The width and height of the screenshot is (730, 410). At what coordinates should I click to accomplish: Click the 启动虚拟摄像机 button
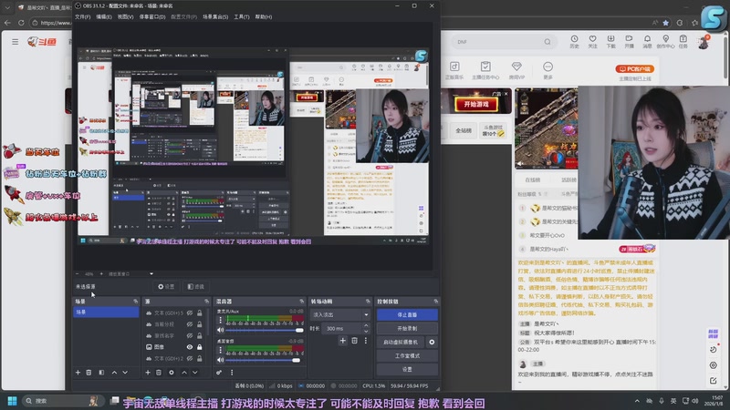pyautogui.click(x=401, y=343)
